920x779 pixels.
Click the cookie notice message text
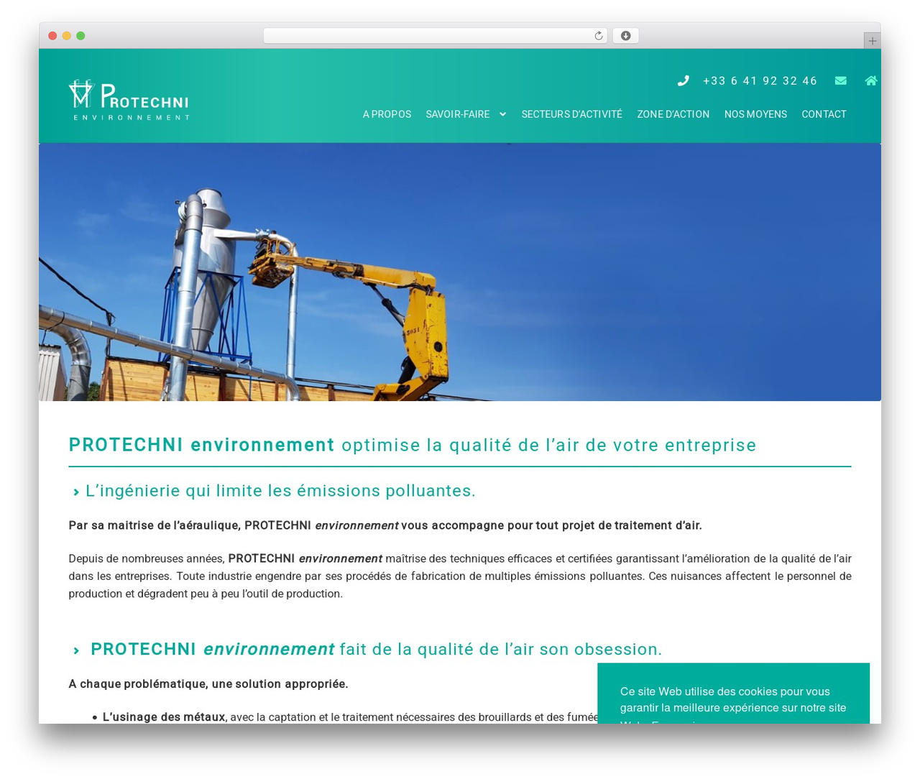(x=733, y=704)
